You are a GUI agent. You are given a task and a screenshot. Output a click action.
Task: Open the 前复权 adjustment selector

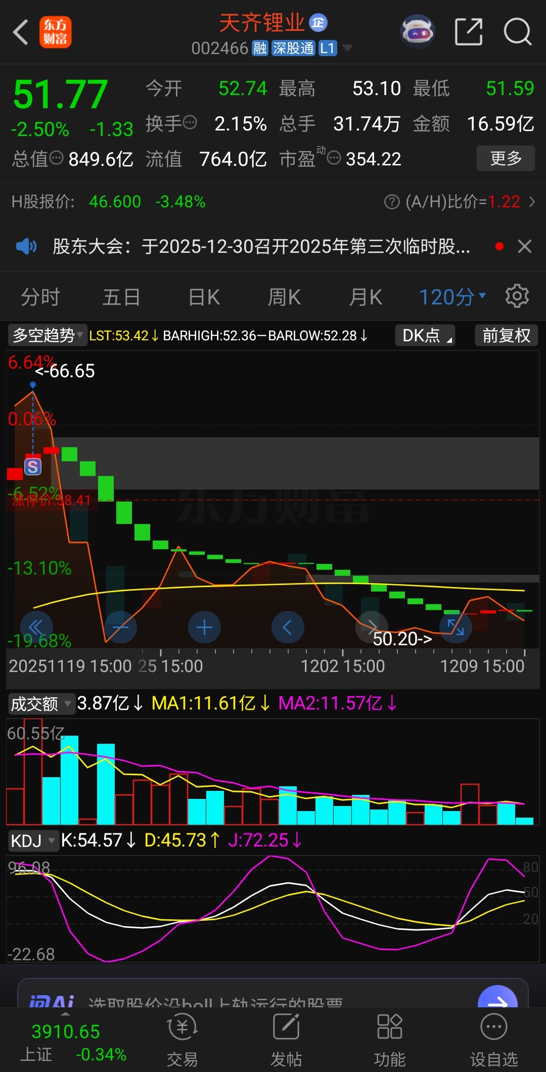tap(506, 335)
